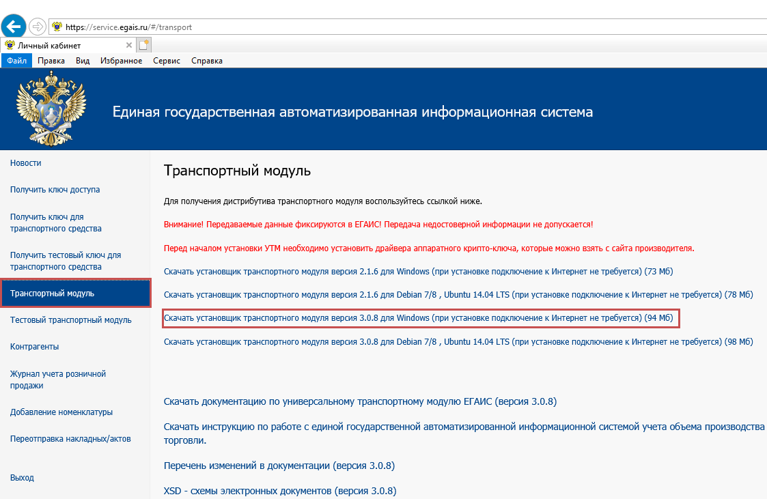Click the New Tab button
The height and width of the screenshot is (499, 767).
tap(144, 45)
